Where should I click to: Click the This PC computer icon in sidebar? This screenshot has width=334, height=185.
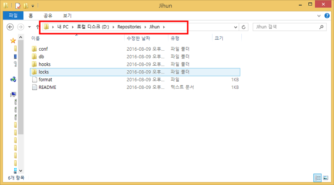[13, 94]
